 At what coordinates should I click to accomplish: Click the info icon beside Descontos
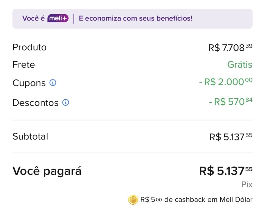coord(66,103)
